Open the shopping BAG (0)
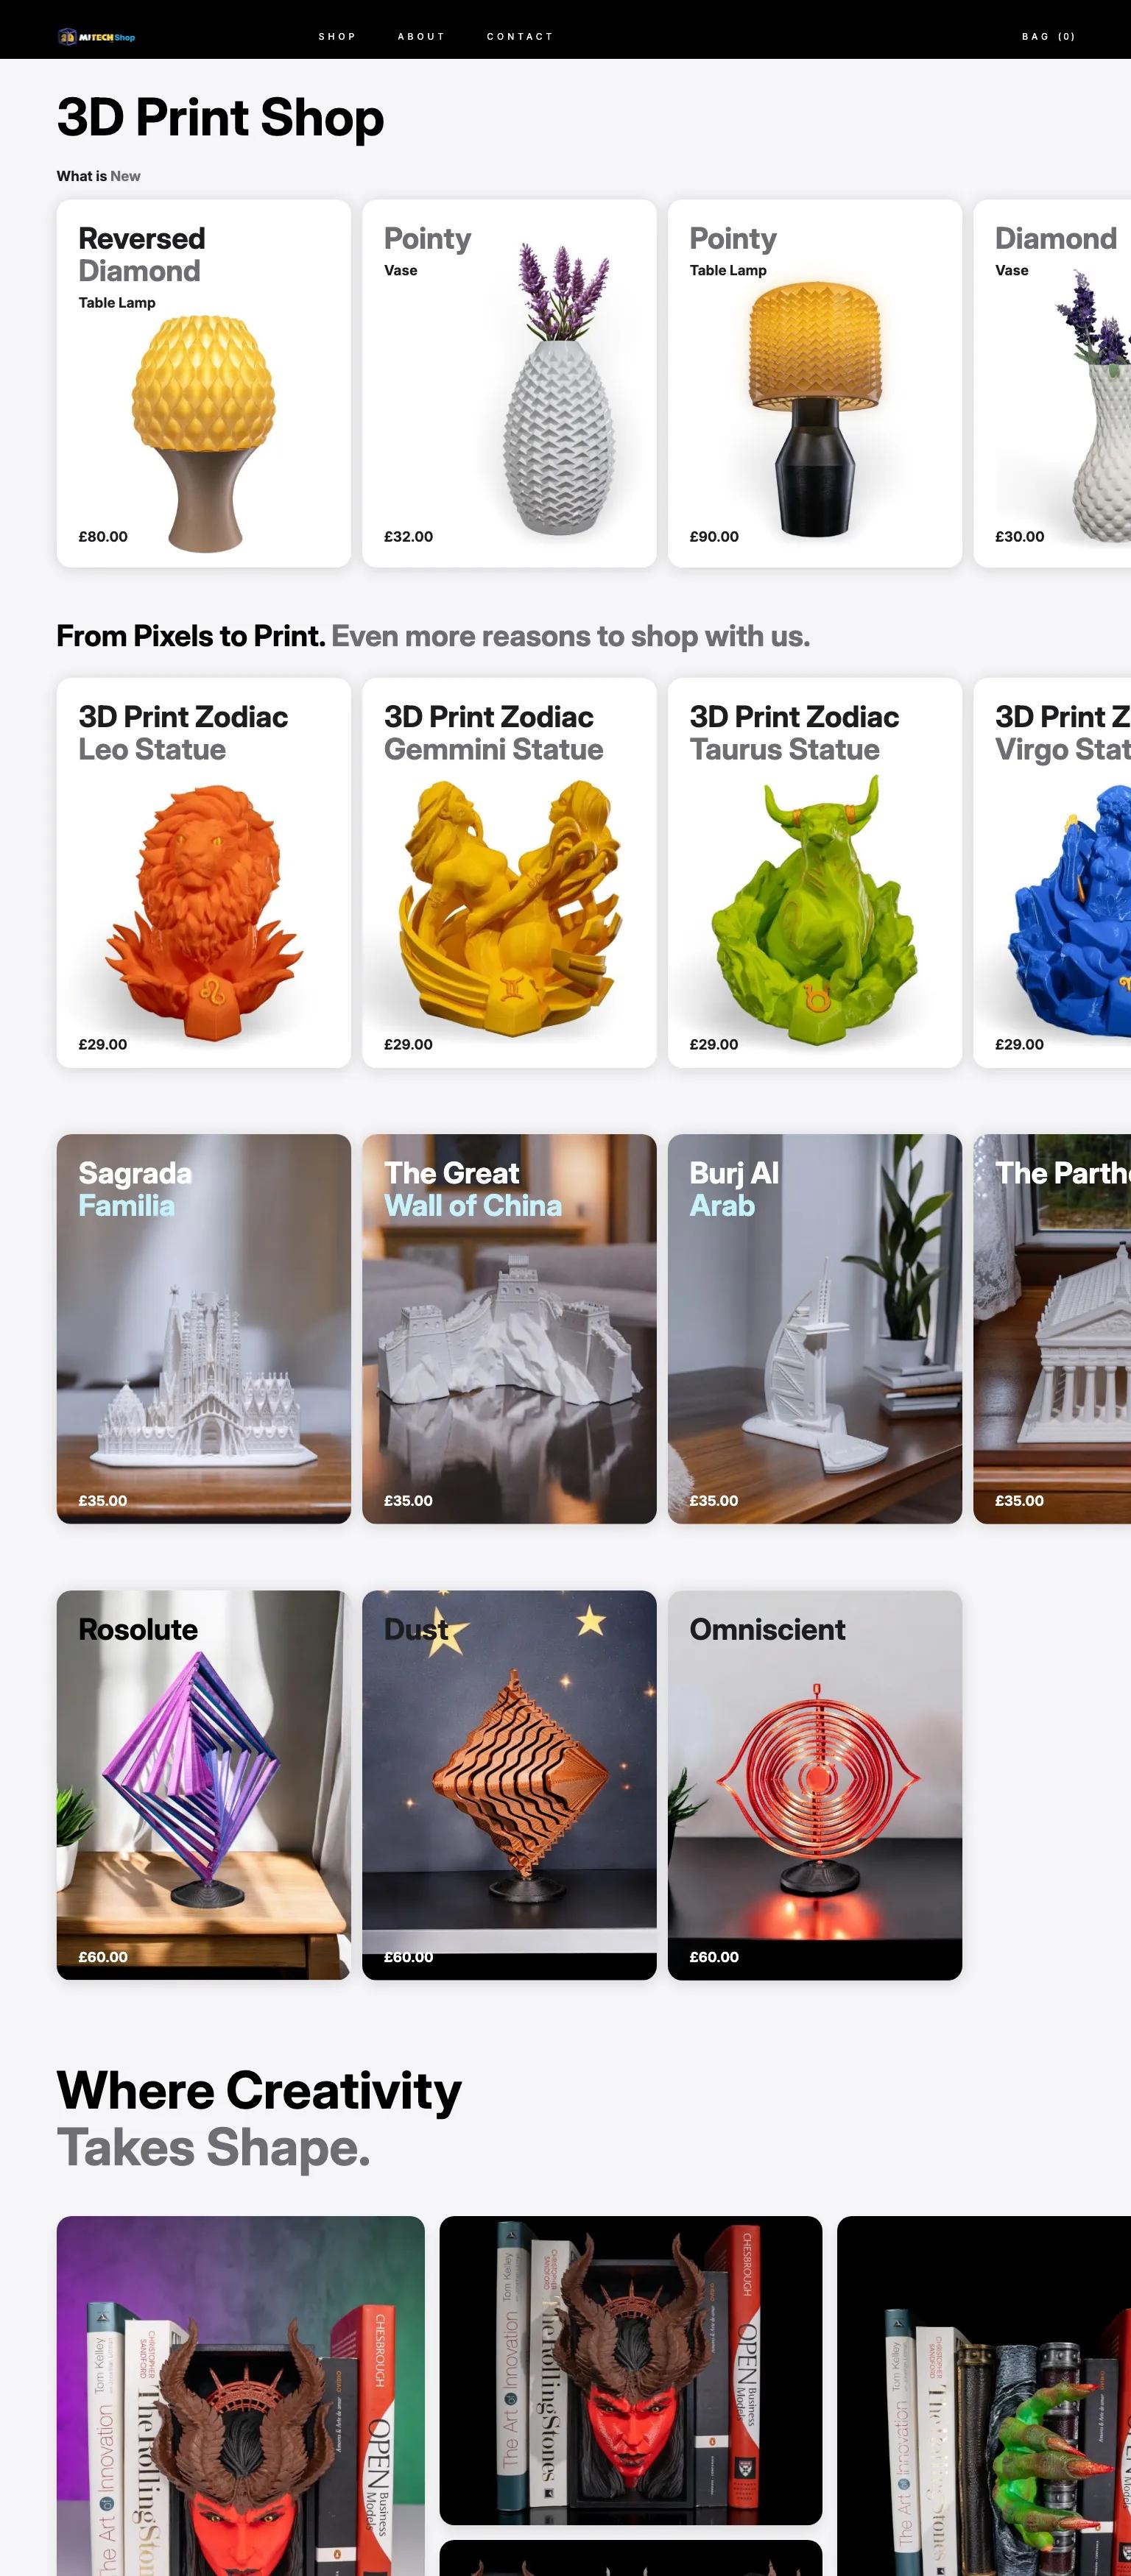 pos(1048,37)
